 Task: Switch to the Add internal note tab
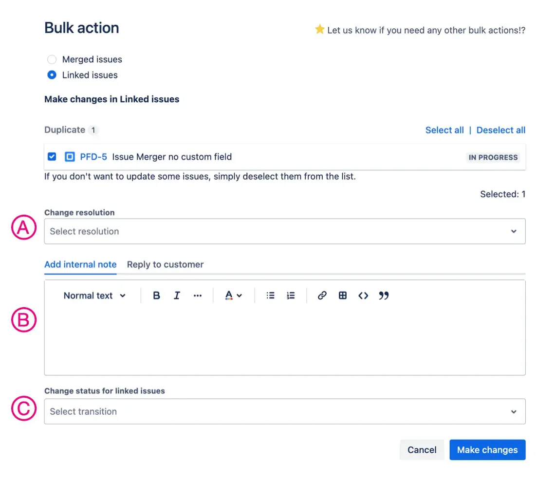[80, 264]
